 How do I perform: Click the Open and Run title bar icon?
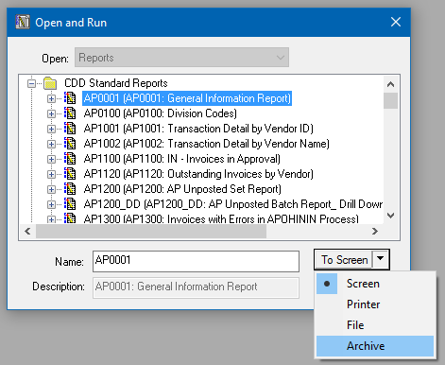[23, 22]
